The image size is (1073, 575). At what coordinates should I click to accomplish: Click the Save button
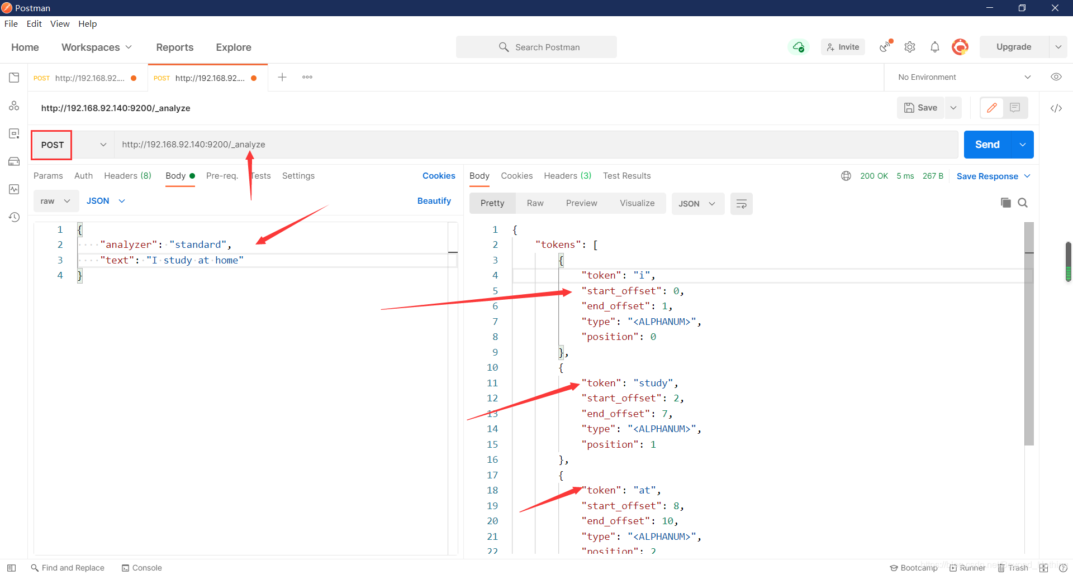pos(921,108)
